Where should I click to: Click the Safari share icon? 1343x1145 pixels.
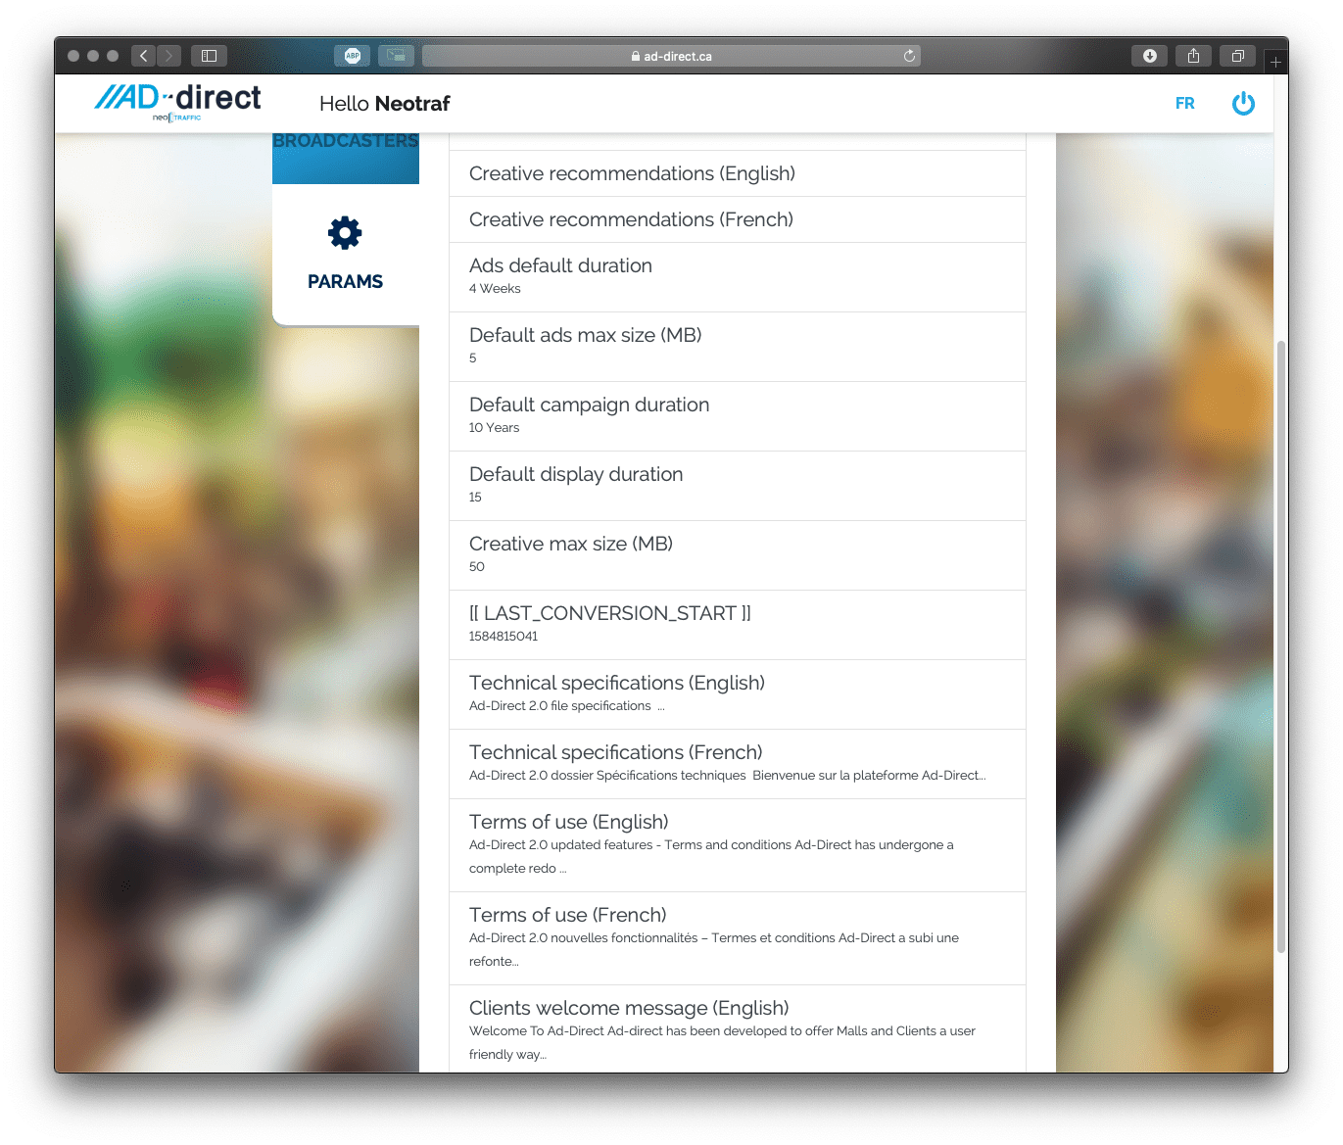(1193, 56)
